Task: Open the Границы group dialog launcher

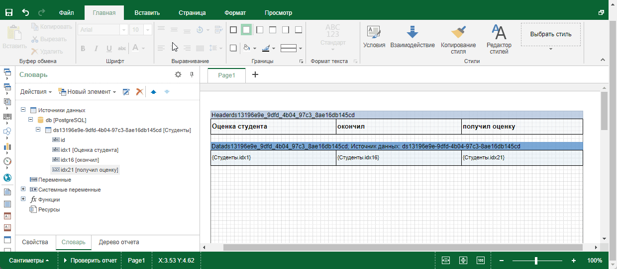Action: (301, 62)
